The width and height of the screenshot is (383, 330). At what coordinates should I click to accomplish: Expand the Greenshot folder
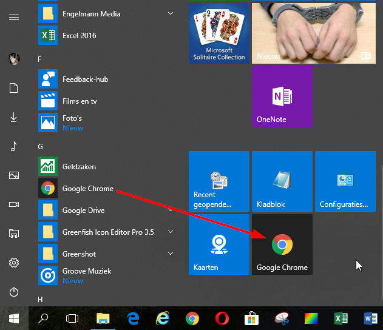click(x=171, y=254)
